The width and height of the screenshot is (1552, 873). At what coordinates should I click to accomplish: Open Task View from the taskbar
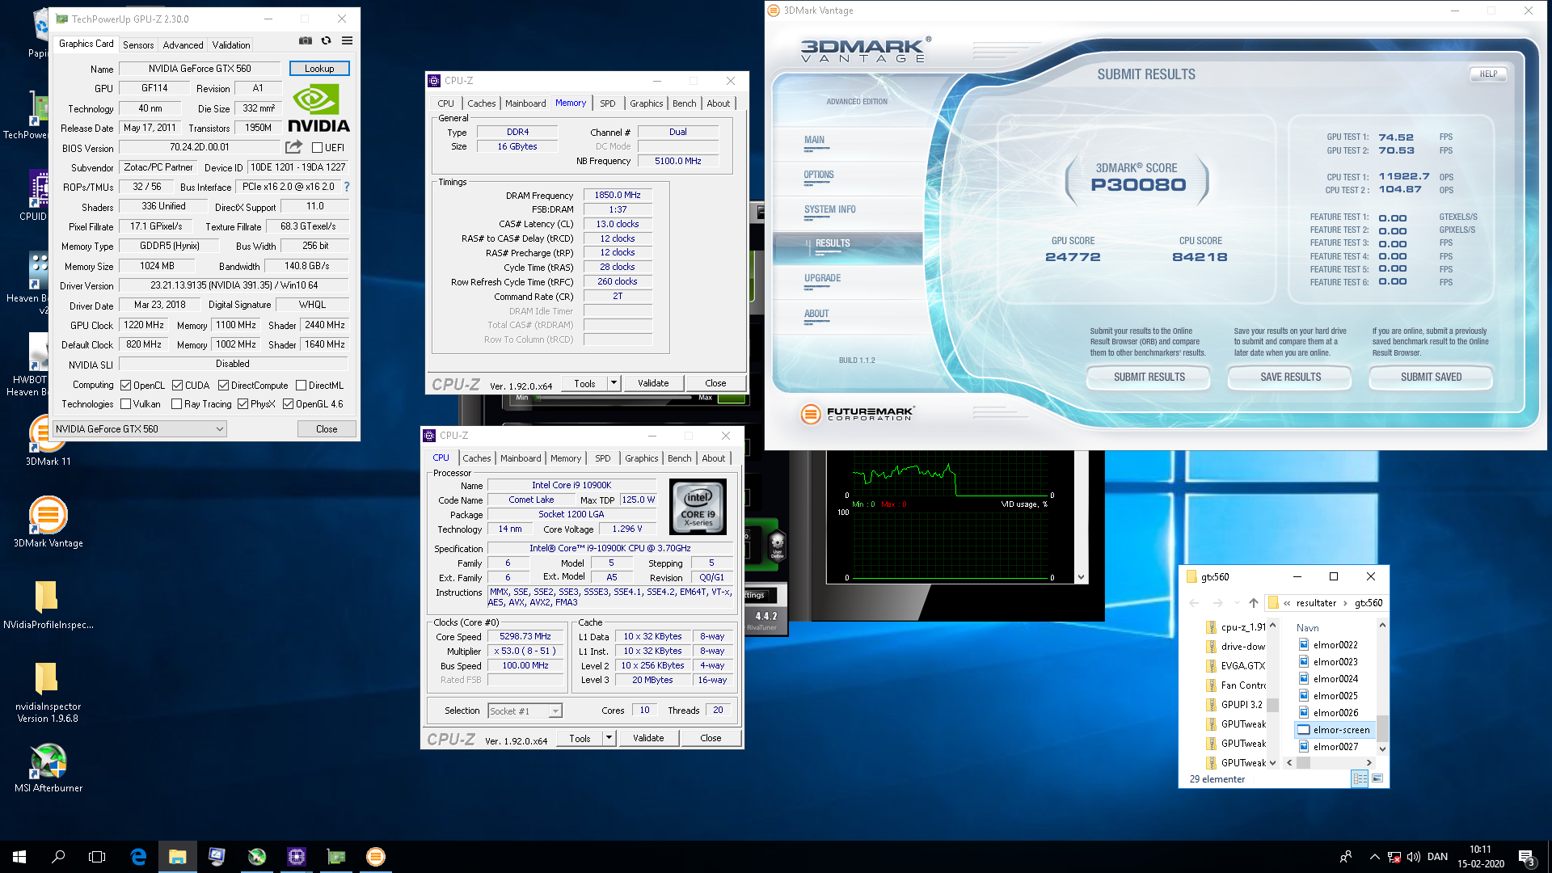click(x=97, y=857)
